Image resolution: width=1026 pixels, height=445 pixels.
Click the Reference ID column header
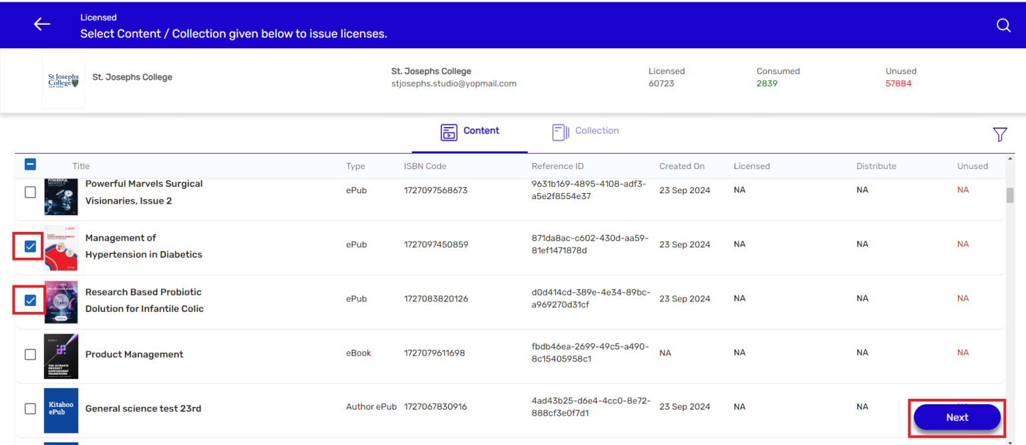558,166
